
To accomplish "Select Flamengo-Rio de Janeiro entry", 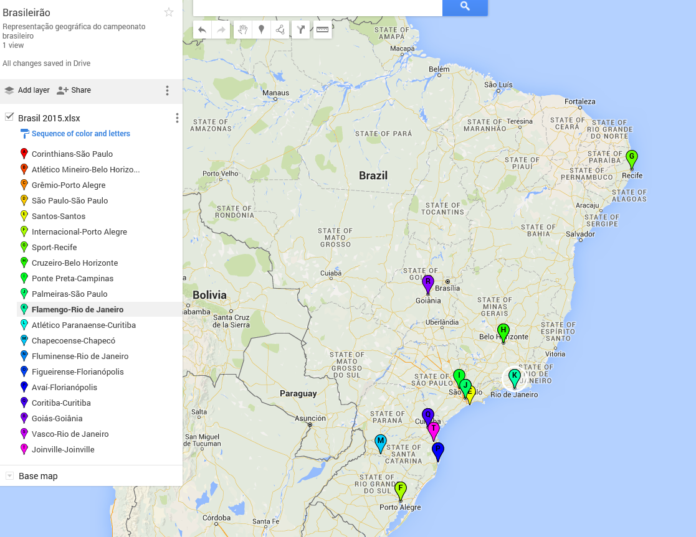I will pos(77,309).
